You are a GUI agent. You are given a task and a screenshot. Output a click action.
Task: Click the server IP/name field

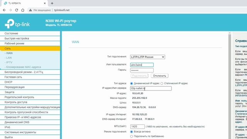pos(151,88)
